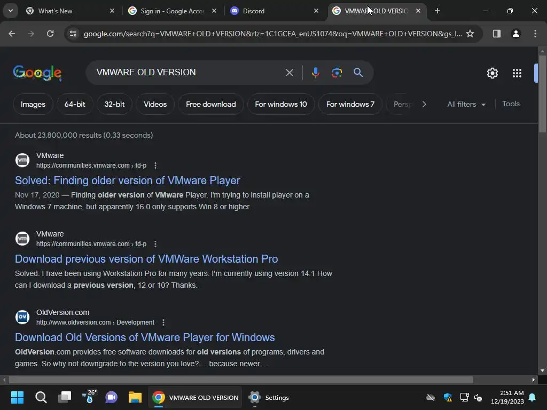The image size is (547, 410).
Task: Click the Google logo
Action: 37,73
